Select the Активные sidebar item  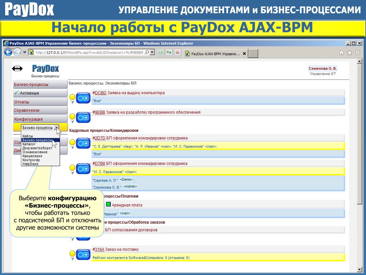coord(40,93)
